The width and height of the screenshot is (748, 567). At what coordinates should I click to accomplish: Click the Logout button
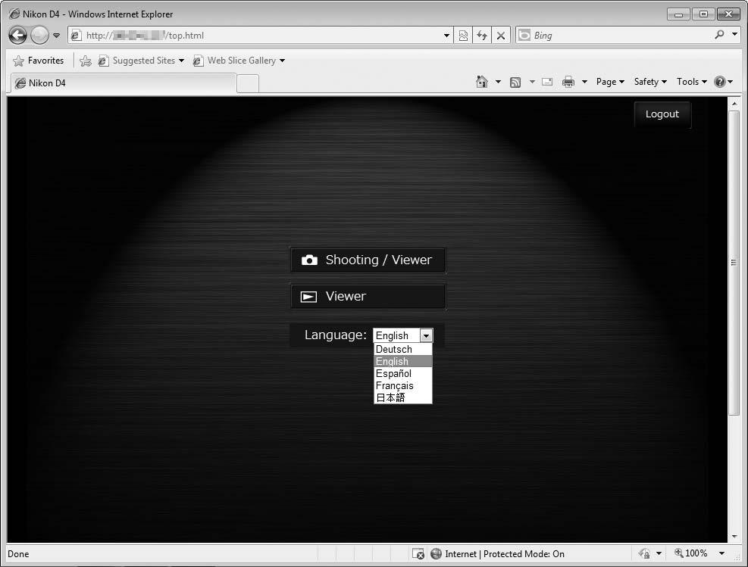point(662,114)
